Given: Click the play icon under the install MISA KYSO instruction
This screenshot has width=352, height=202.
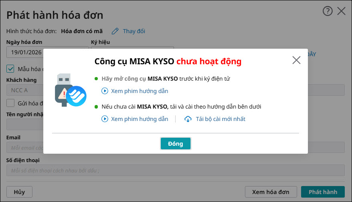Looking at the screenshot, I should click(x=105, y=119).
